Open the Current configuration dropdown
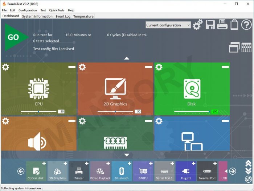Image resolution: width=254 pixels, height=191 pixels. [x=168, y=25]
